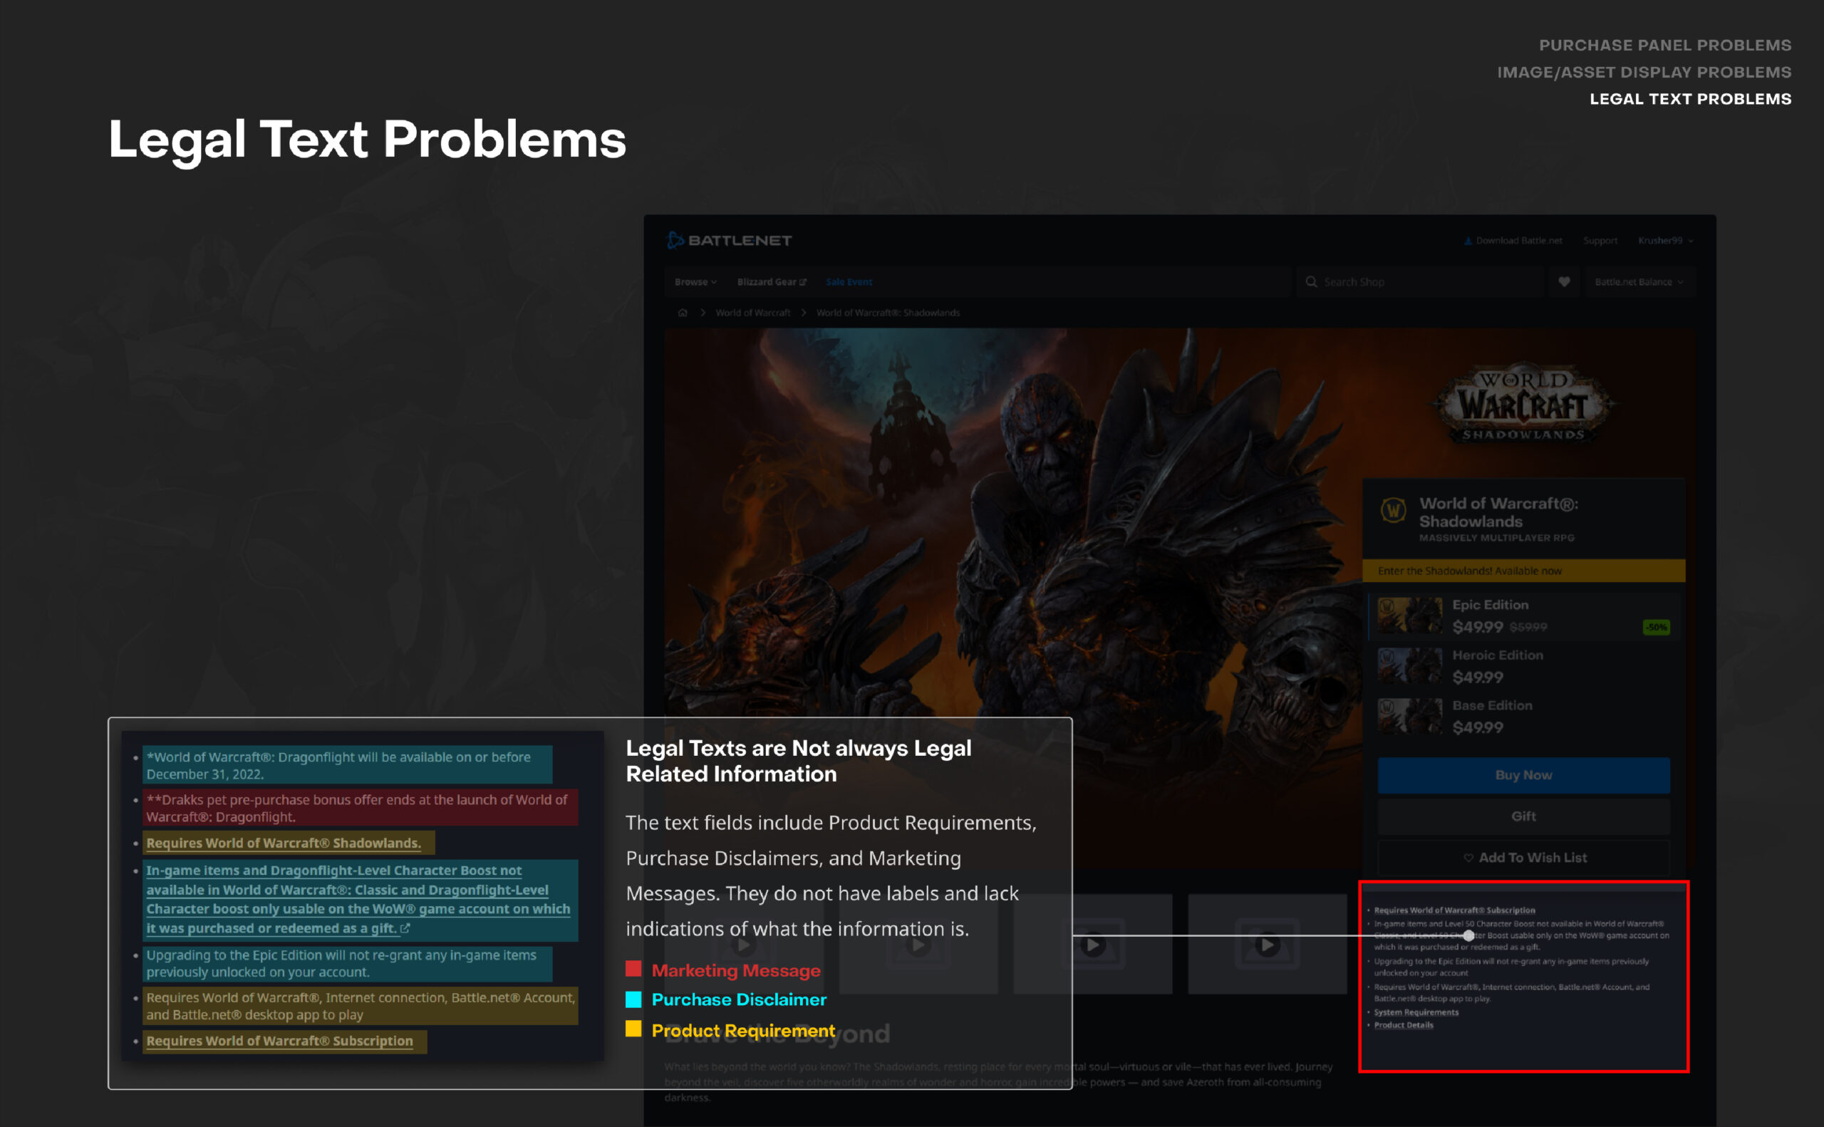The image size is (1824, 1127).
Task: Click the yellow Product Requirement swatch
Action: (633, 1029)
